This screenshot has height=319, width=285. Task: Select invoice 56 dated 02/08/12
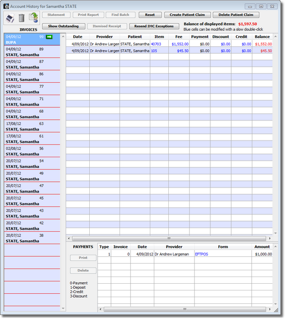[32, 151]
